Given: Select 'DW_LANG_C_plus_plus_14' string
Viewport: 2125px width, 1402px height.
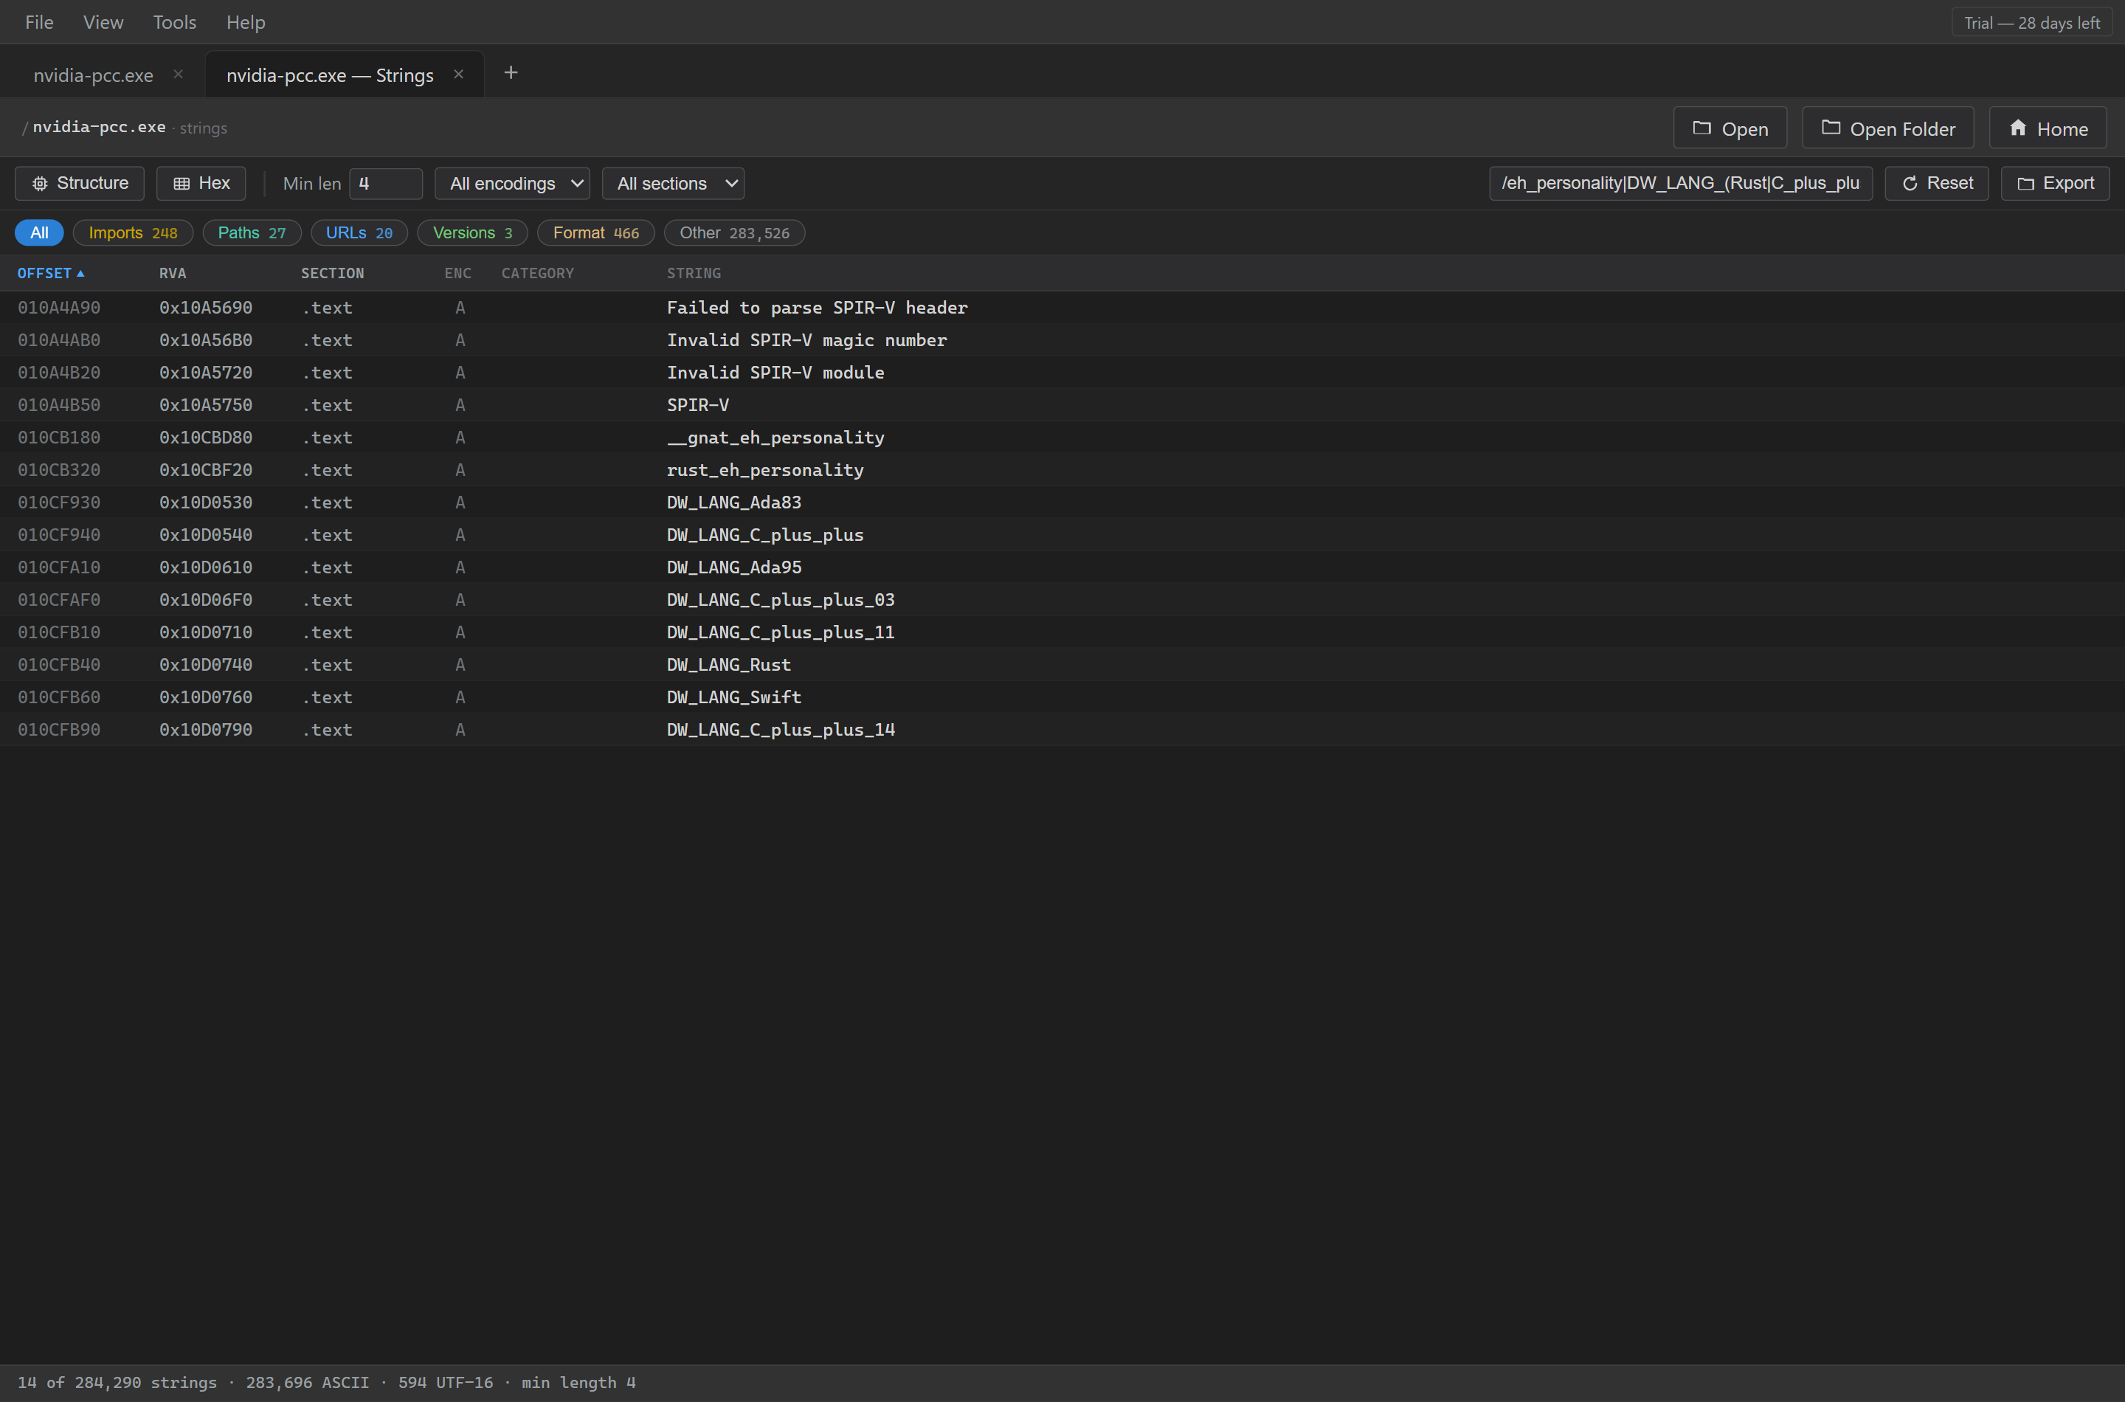Looking at the screenshot, I should [x=781, y=730].
